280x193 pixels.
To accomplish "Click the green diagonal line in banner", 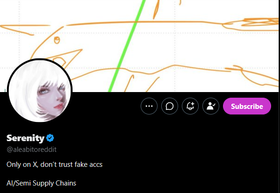I will [x=127, y=46].
